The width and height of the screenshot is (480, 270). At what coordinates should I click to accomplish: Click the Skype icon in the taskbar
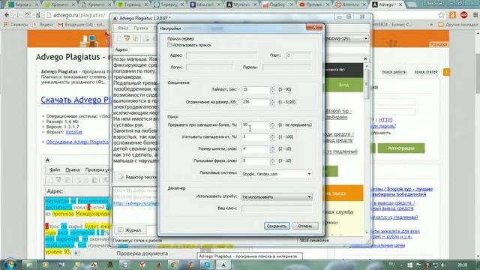pyautogui.click(x=207, y=265)
